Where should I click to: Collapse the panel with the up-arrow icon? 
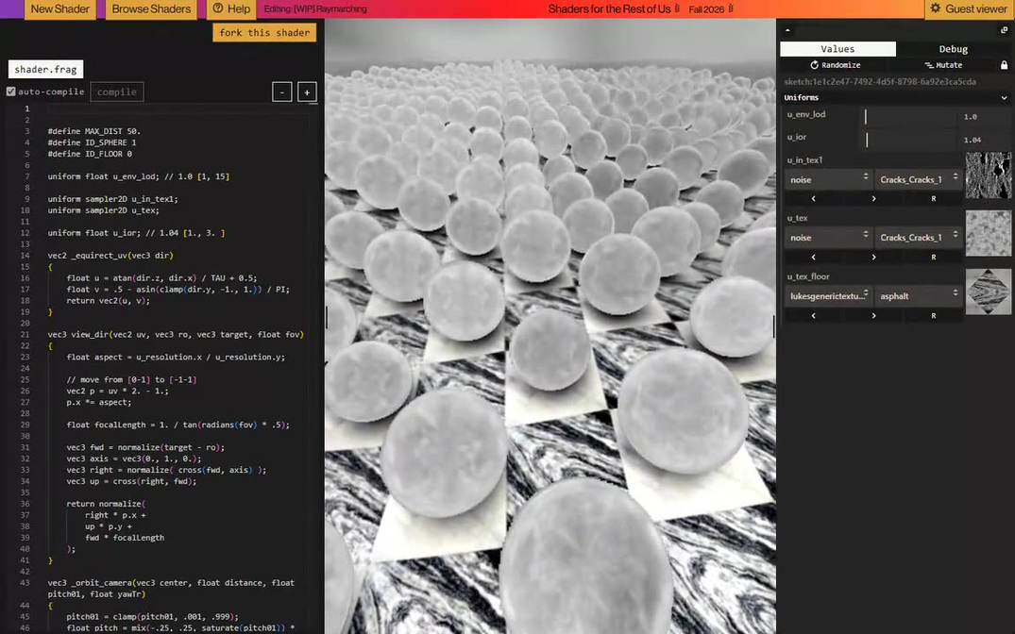[x=787, y=30]
